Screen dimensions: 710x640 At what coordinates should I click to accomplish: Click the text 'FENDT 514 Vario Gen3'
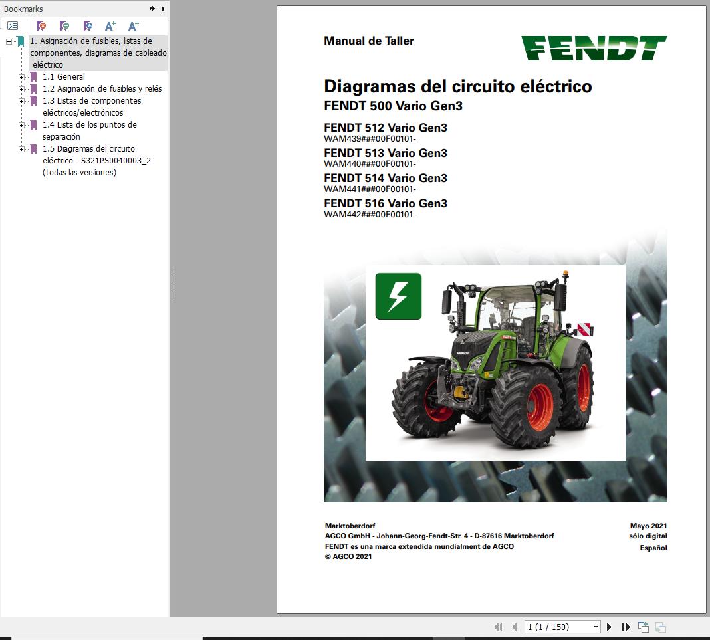386,178
